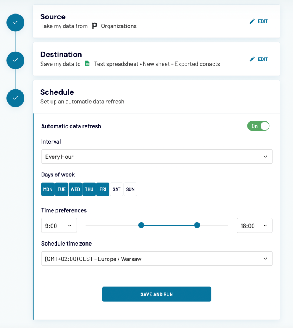The width and height of the screenshot is (293, 328).
Task: Click the SAVE AND RUN button
Action: pos(156,294)
